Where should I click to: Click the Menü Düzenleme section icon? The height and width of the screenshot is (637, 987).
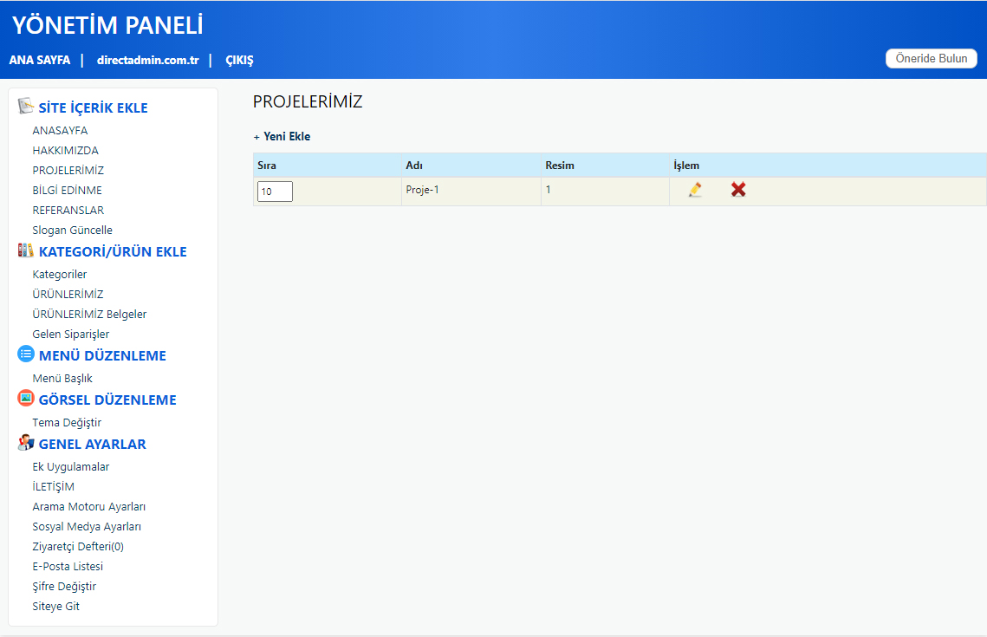(x=26, y=354)
